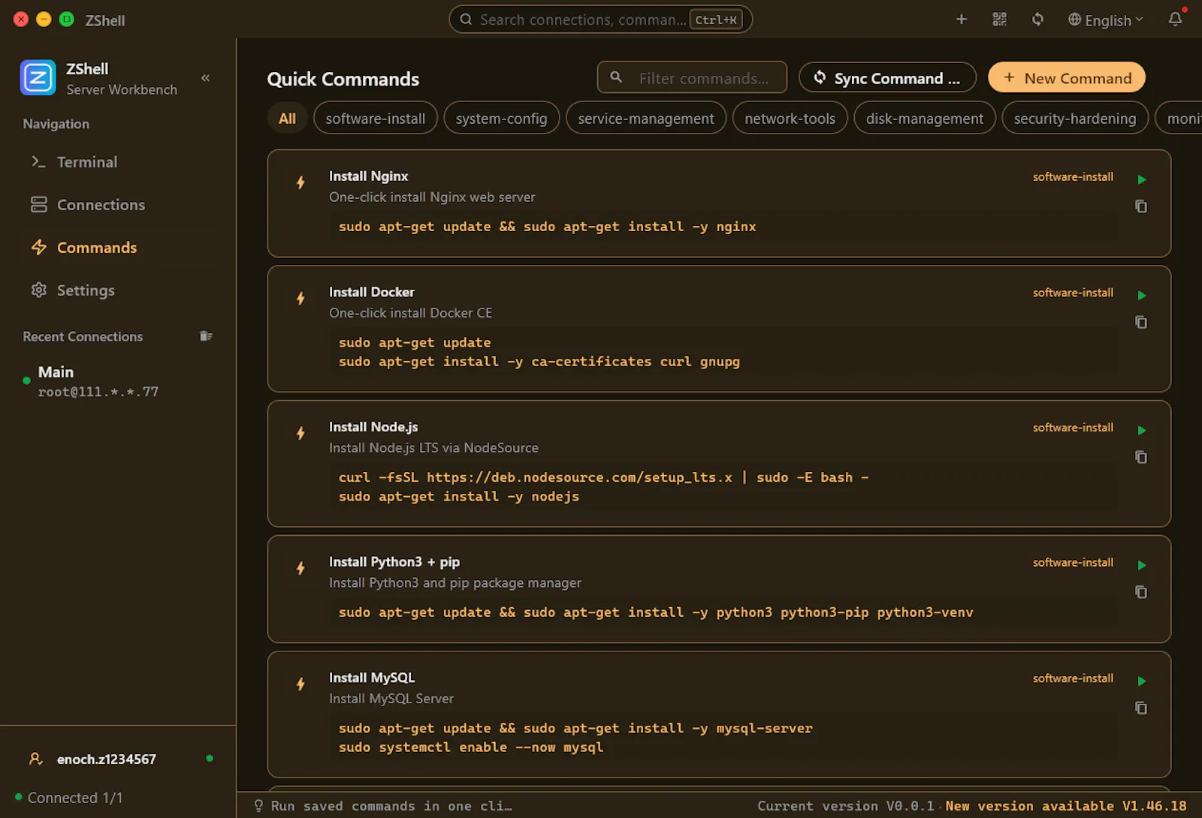
Task: Run the Install Docker command
Action: coord(1141,296)
